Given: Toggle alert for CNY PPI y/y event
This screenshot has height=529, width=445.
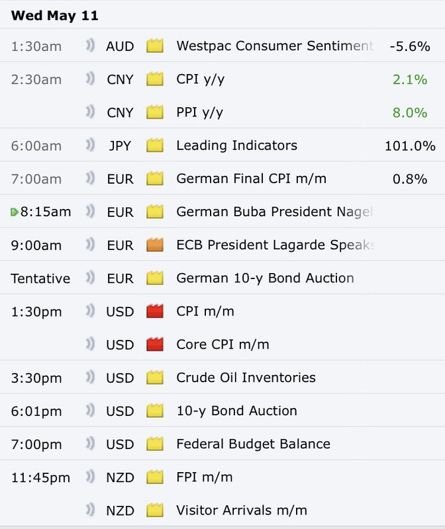Looking at the screenshot, I should point(90,112).
